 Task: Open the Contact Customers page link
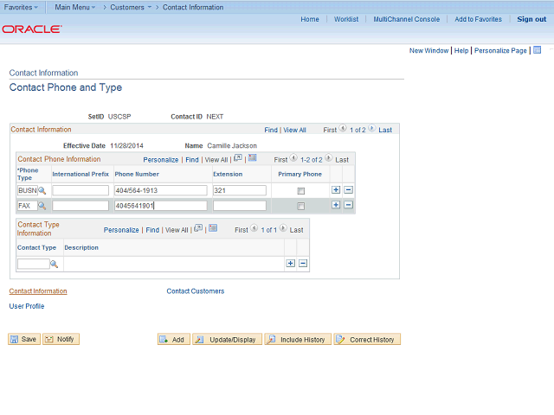click(x=196, y=291)
